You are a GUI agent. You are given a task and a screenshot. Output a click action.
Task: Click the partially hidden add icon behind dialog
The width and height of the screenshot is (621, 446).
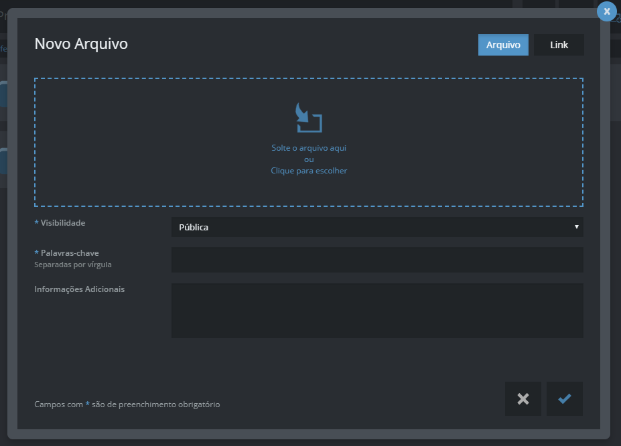617,19
